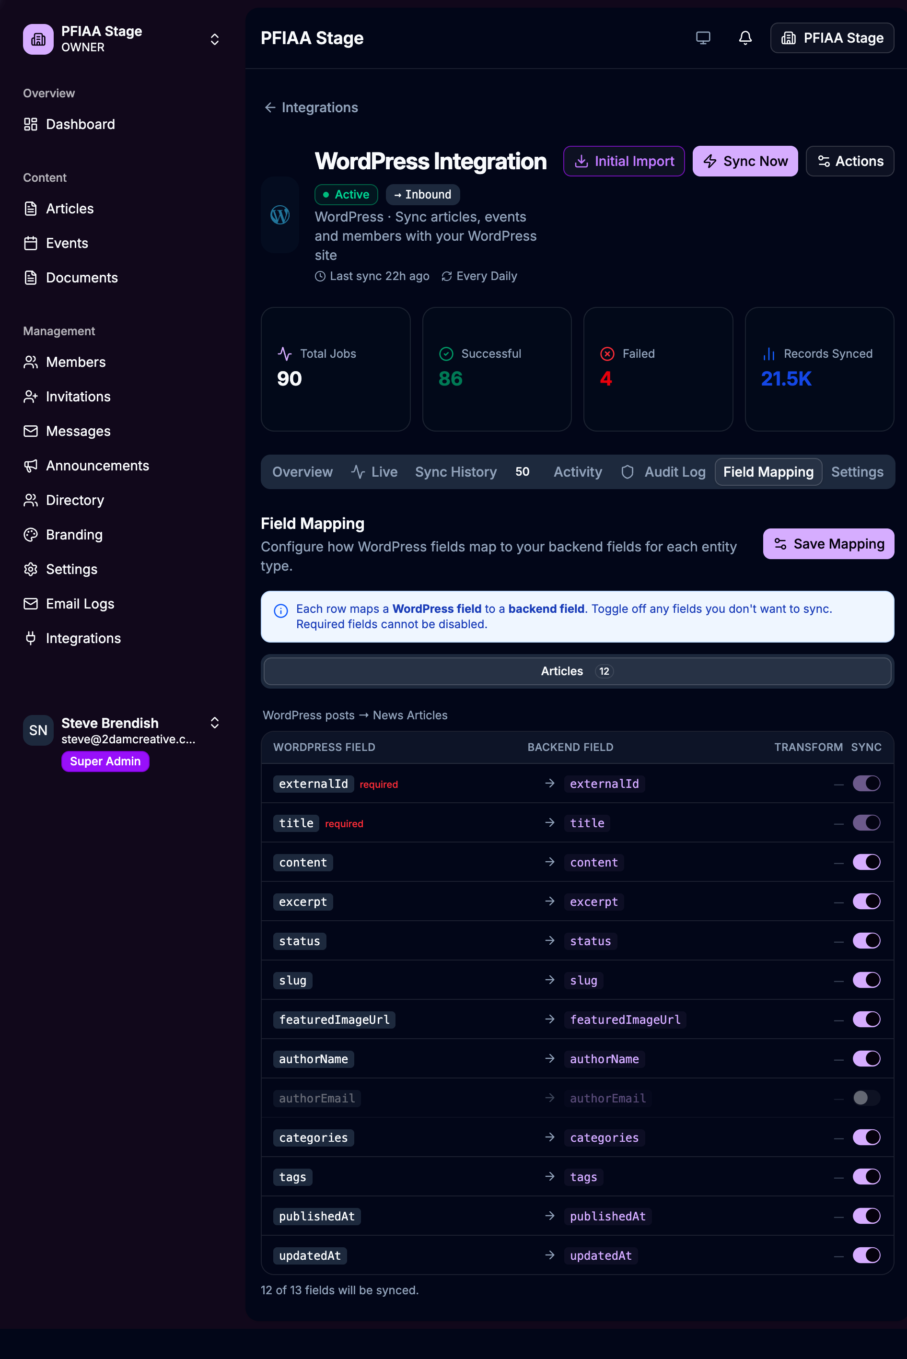The height and width of the screenshot is (1359, 907).
Task: Open the notifications bell icon
Action: tap(745, 38)
